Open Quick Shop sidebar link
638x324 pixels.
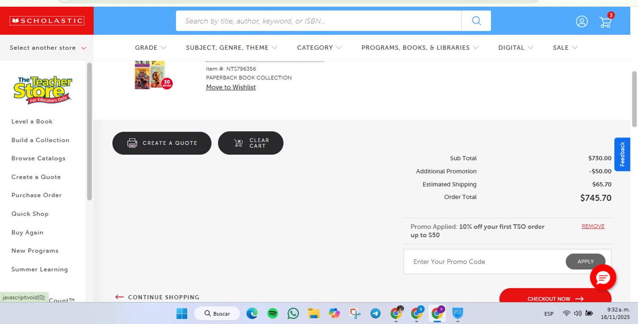(30, 214)
